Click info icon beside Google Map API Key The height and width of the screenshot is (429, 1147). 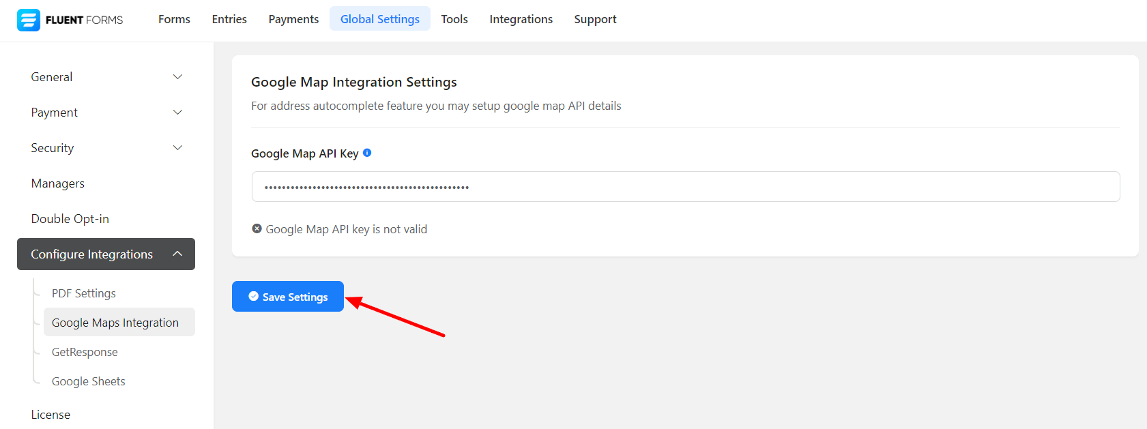click(x=367, y=153)
